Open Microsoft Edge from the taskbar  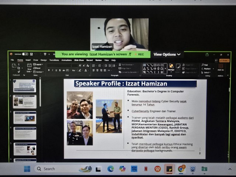110,169
